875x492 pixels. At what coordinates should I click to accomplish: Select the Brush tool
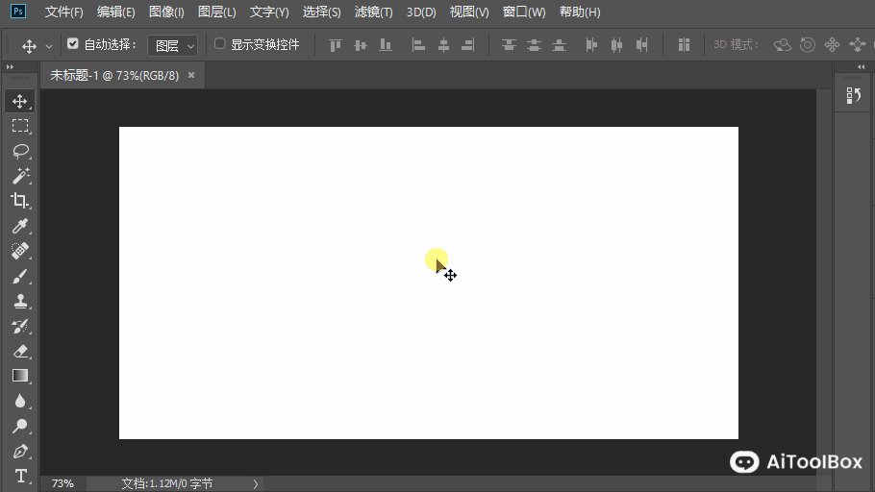20,276
